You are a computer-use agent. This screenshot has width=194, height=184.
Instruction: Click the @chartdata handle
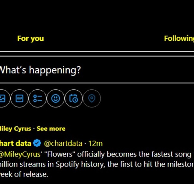(62, 143)
